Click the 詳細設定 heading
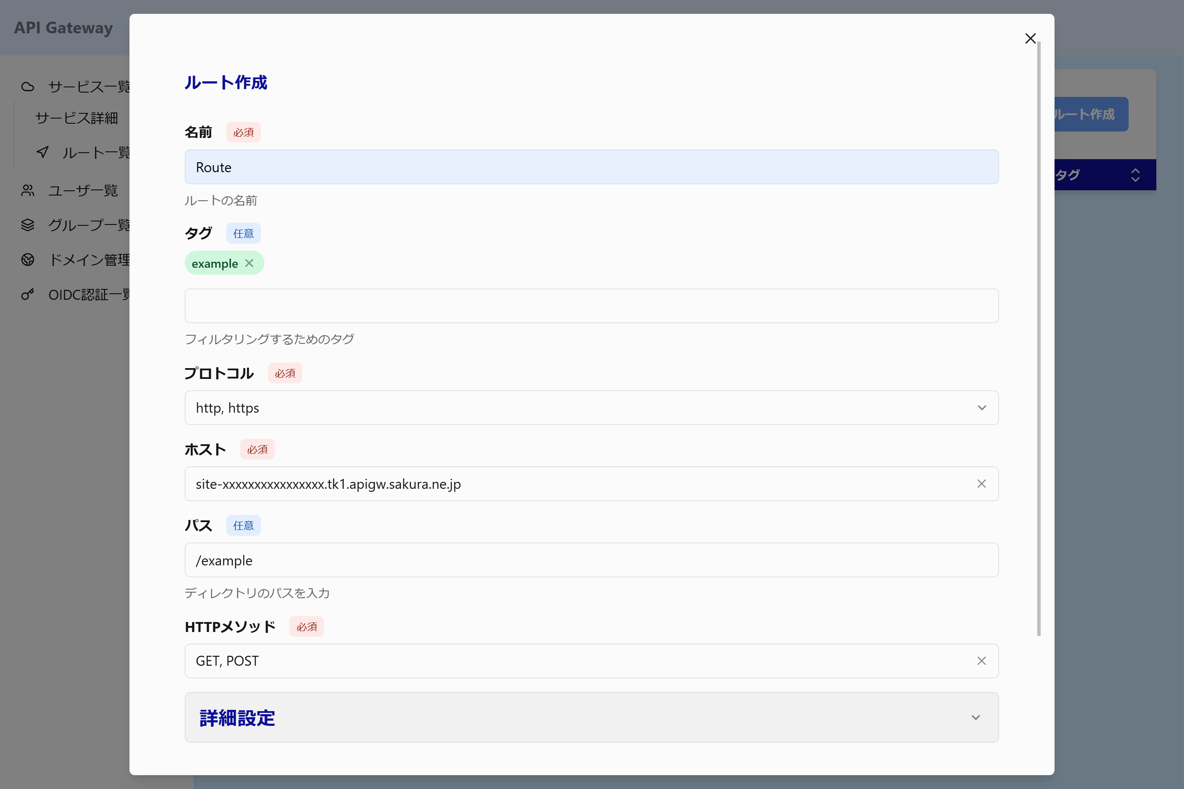 click(237, 718)
